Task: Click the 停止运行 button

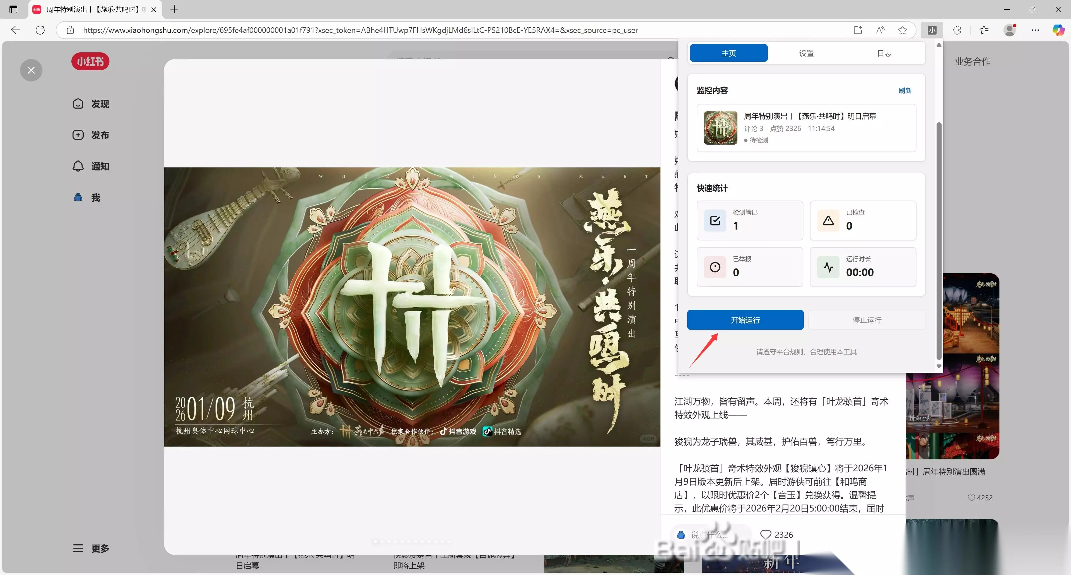Action: (867, 320)
